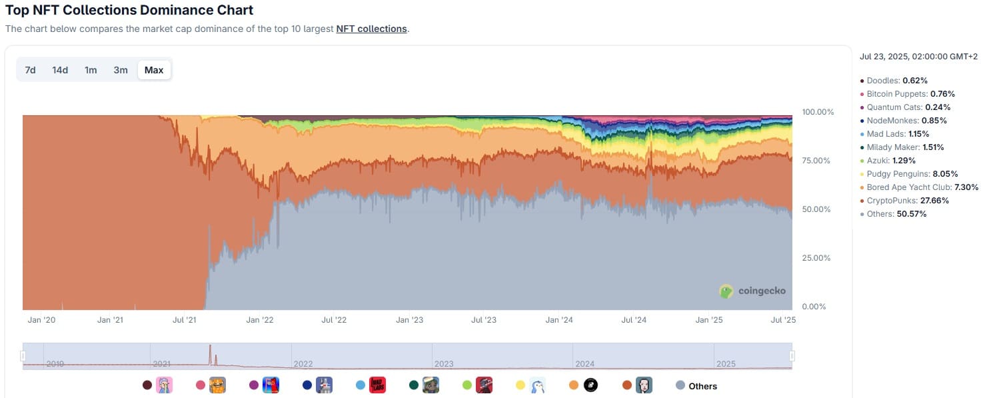
Task: Click 2023 in the range navigator timeline
Action: [x=444, y=364]
